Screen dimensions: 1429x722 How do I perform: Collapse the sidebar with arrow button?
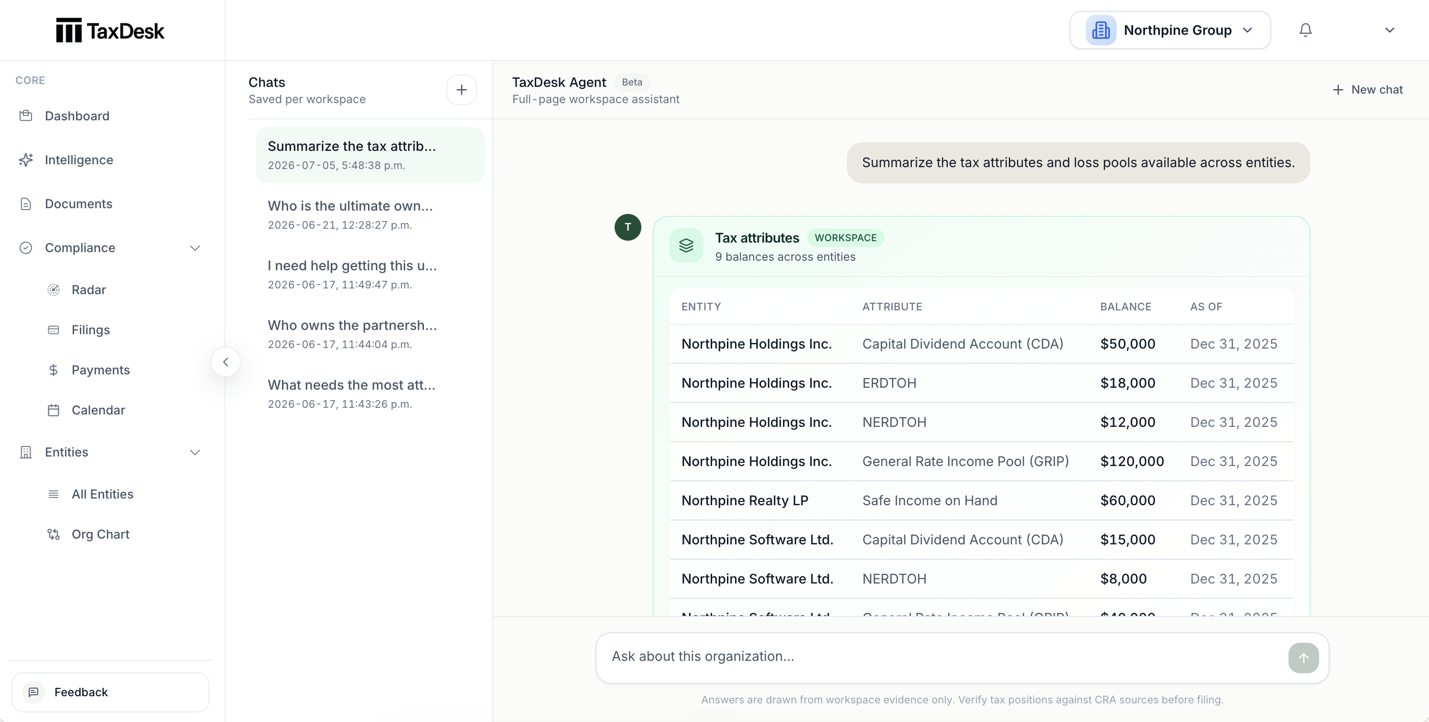coord(225,362)
